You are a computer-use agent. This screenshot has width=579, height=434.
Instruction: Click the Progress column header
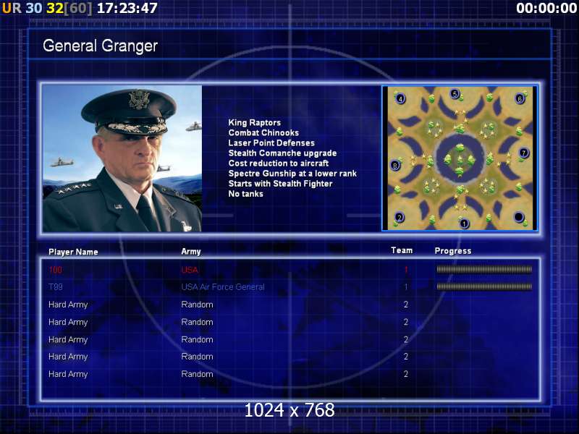click(x=453, y=251)
